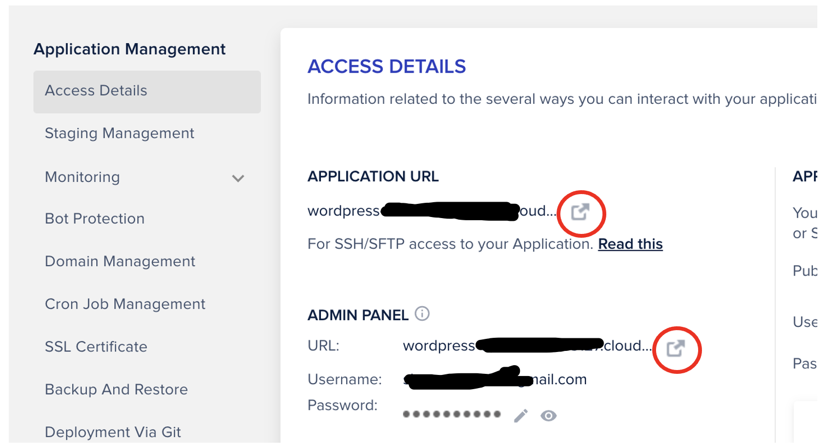This screenshot has width=831, height=446.
Task: Click the masked Password dots field
Action: [451, 414]
